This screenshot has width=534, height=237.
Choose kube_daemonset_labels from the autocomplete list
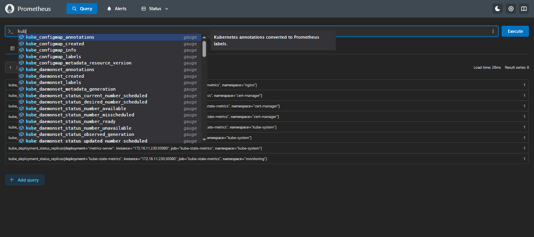click(54, 82)
